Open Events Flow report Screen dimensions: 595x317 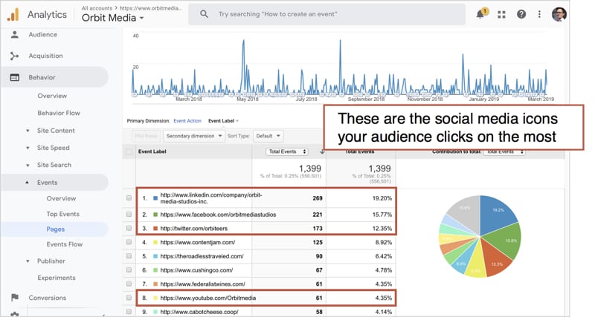point(65,244)
